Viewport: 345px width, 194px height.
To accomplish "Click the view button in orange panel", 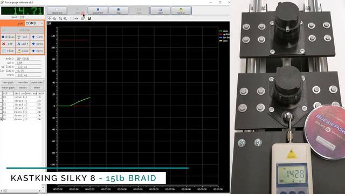I will point(8,51).
